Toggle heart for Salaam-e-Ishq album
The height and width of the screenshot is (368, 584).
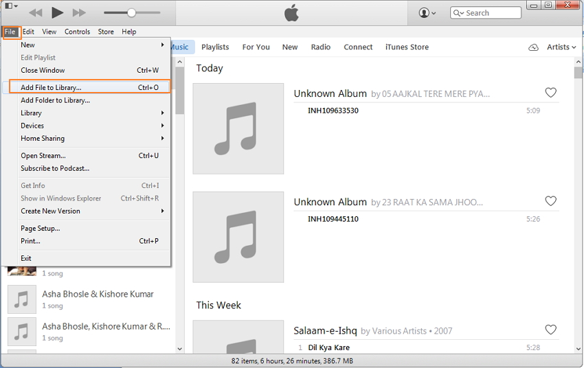tap(550, 330)
